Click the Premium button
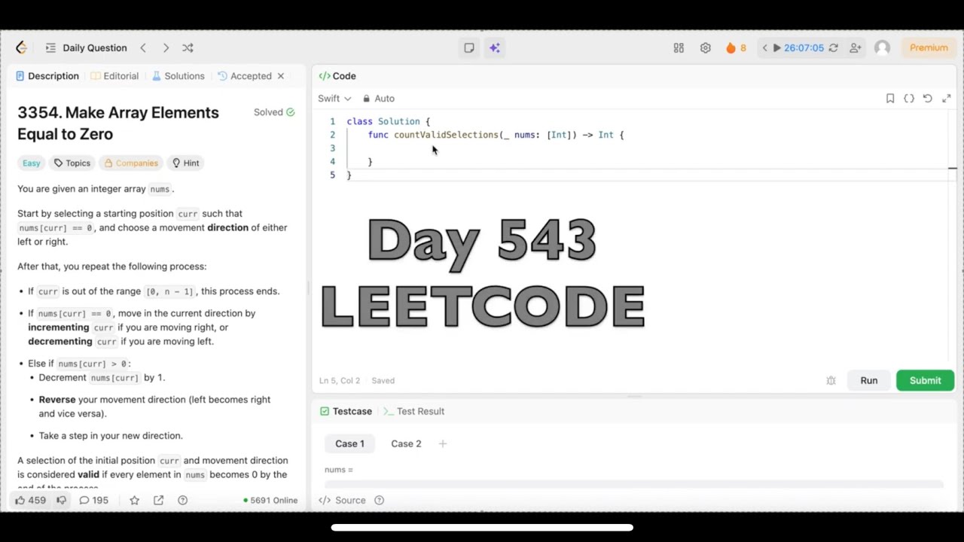The image size is (964, 542). coord(929,47)
